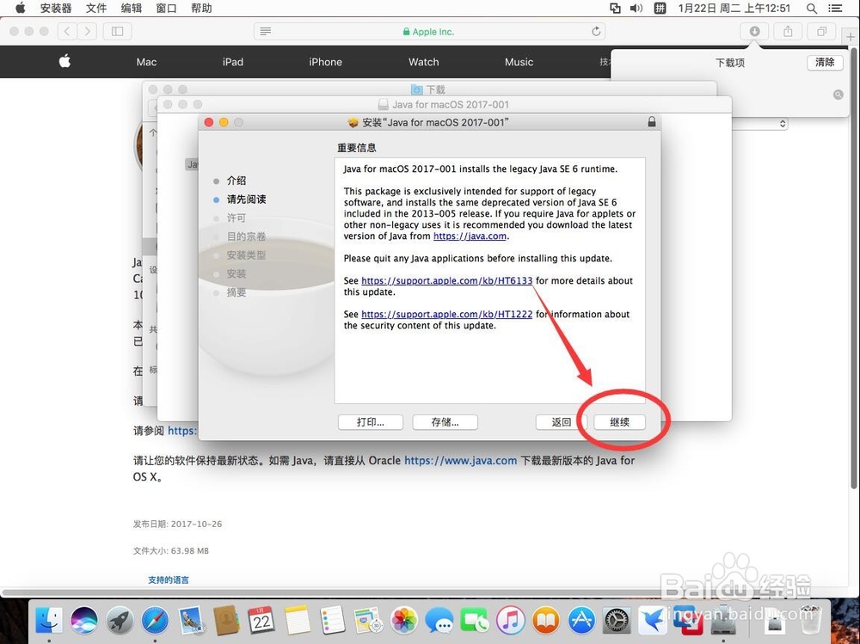Open Calendar from the Dock
This screenshot has width=860, height=644.
pos(261,619)
